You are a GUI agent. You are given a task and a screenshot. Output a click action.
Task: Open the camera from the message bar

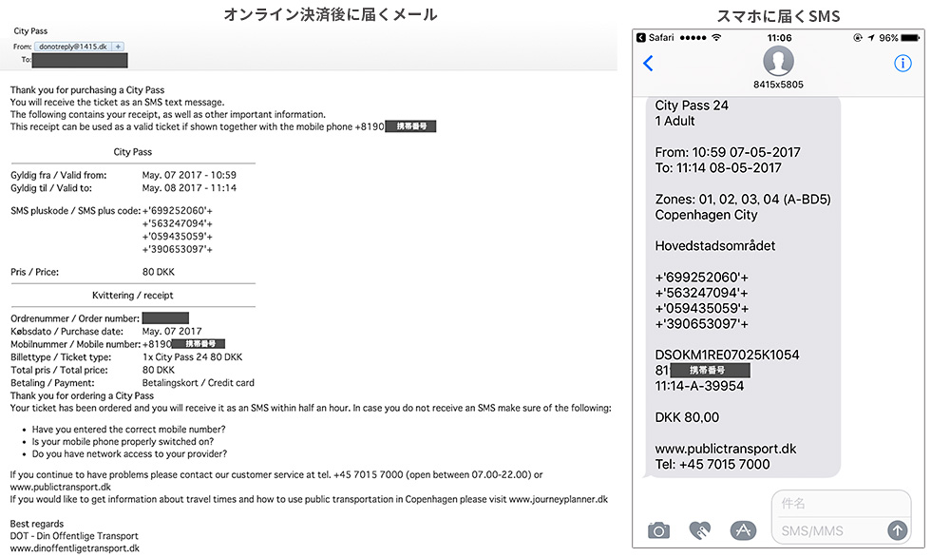coord(658,530)
